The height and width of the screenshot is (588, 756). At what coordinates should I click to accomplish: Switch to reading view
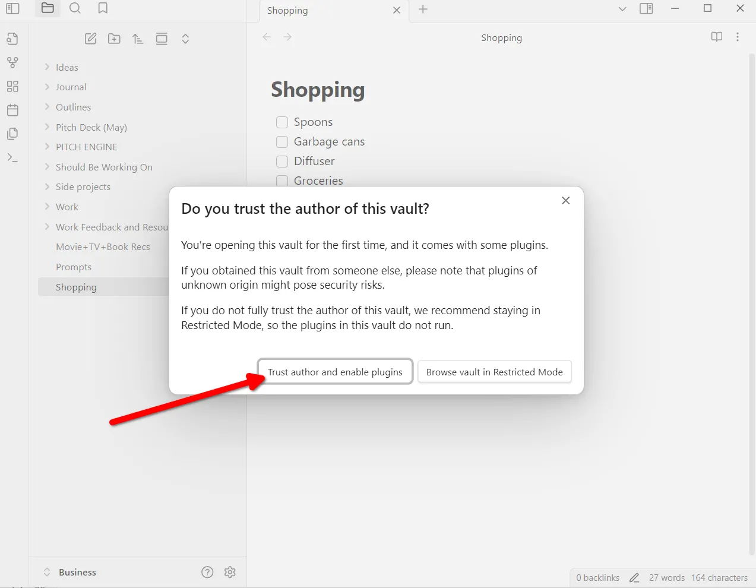(716, 37)
